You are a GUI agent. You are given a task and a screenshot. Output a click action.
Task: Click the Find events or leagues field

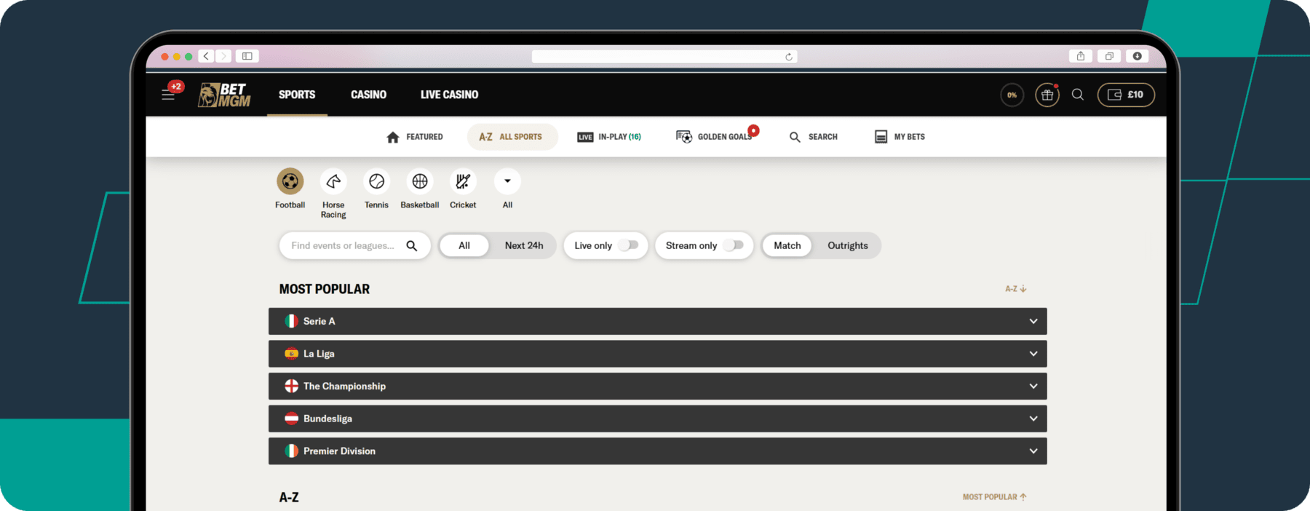pyautogui.click(x=354, y=246)
